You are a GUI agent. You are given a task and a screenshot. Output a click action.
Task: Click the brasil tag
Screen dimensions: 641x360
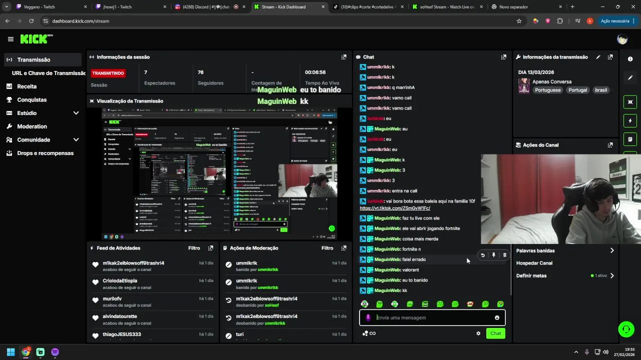click(x=601, y=90)
